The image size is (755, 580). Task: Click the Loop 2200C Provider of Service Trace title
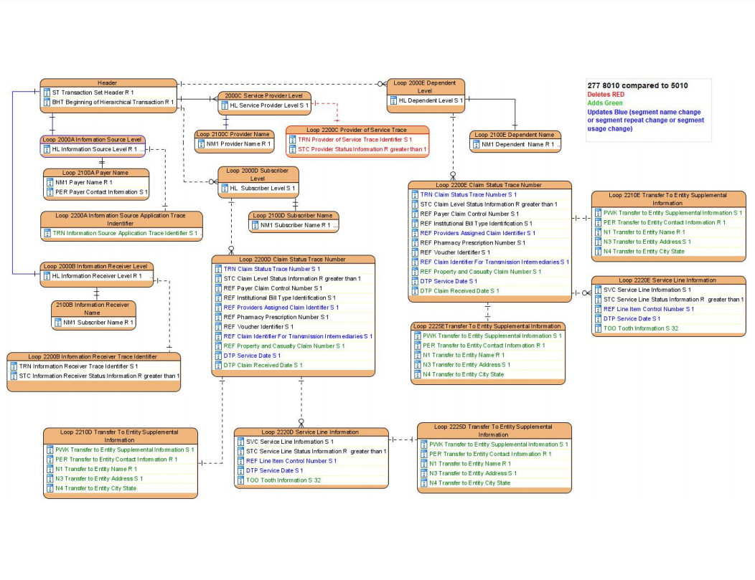tap(357, 130)
